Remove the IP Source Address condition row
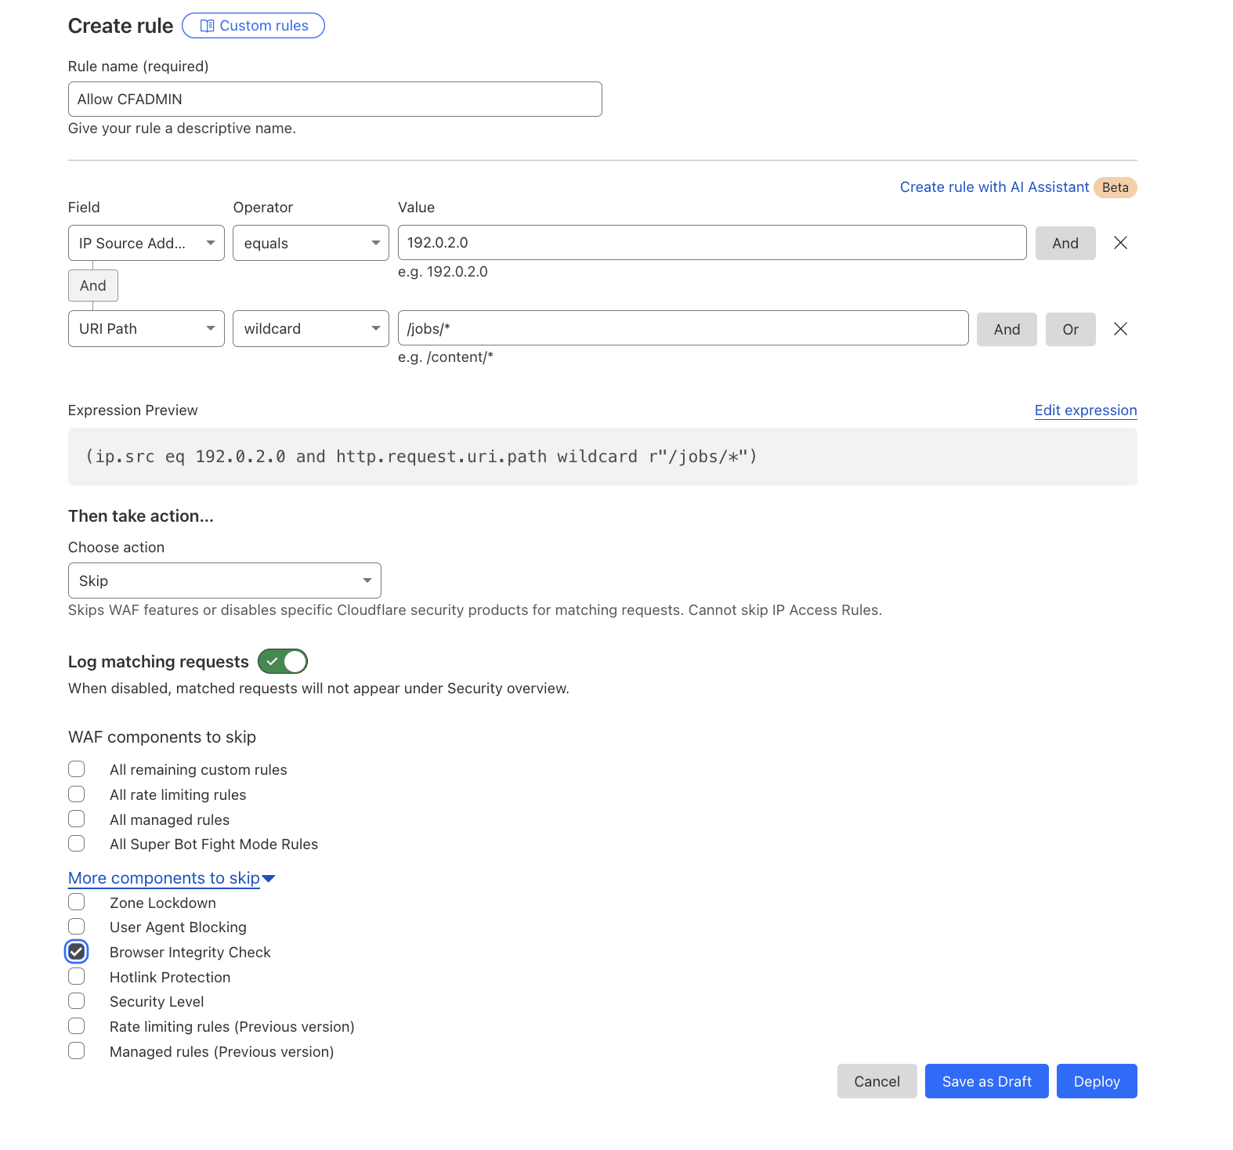Viewport: 1233px width, 1150px height. pyautogui.click(x=1120, y=243)
